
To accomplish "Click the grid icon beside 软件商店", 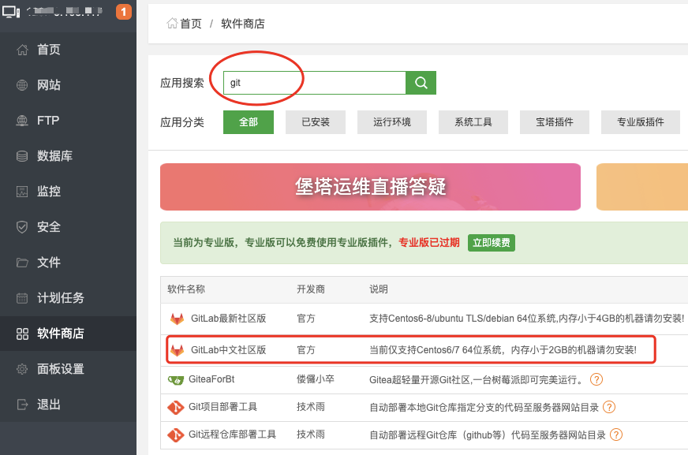I will click(22, 334).
